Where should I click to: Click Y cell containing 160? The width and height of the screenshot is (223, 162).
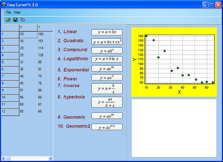45,35
